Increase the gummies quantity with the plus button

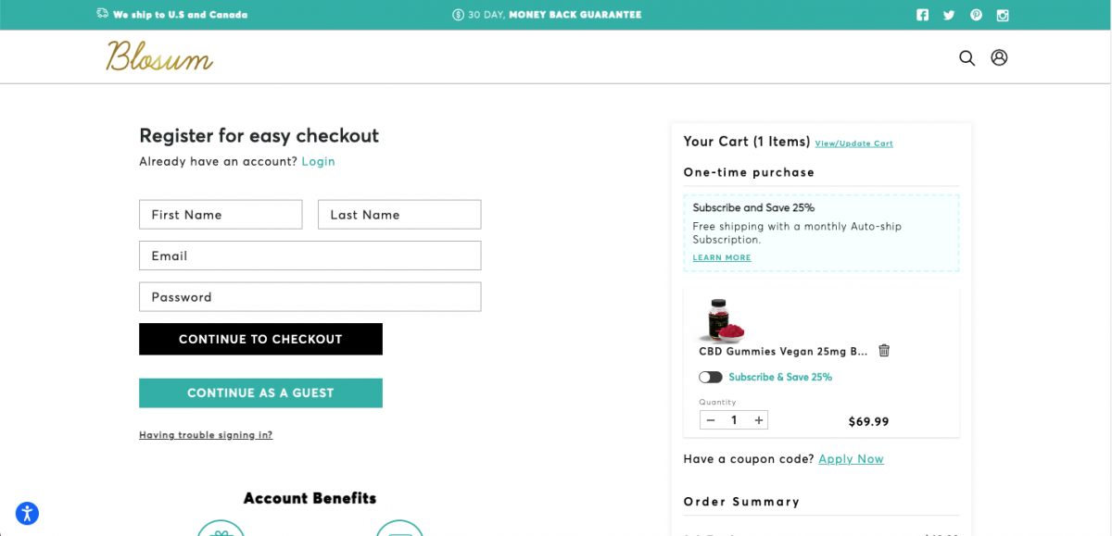click(x=758, y=419)
